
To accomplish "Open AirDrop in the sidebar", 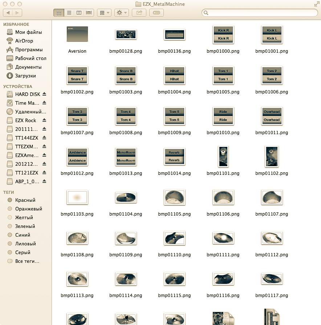I will (x=24, y=41).
